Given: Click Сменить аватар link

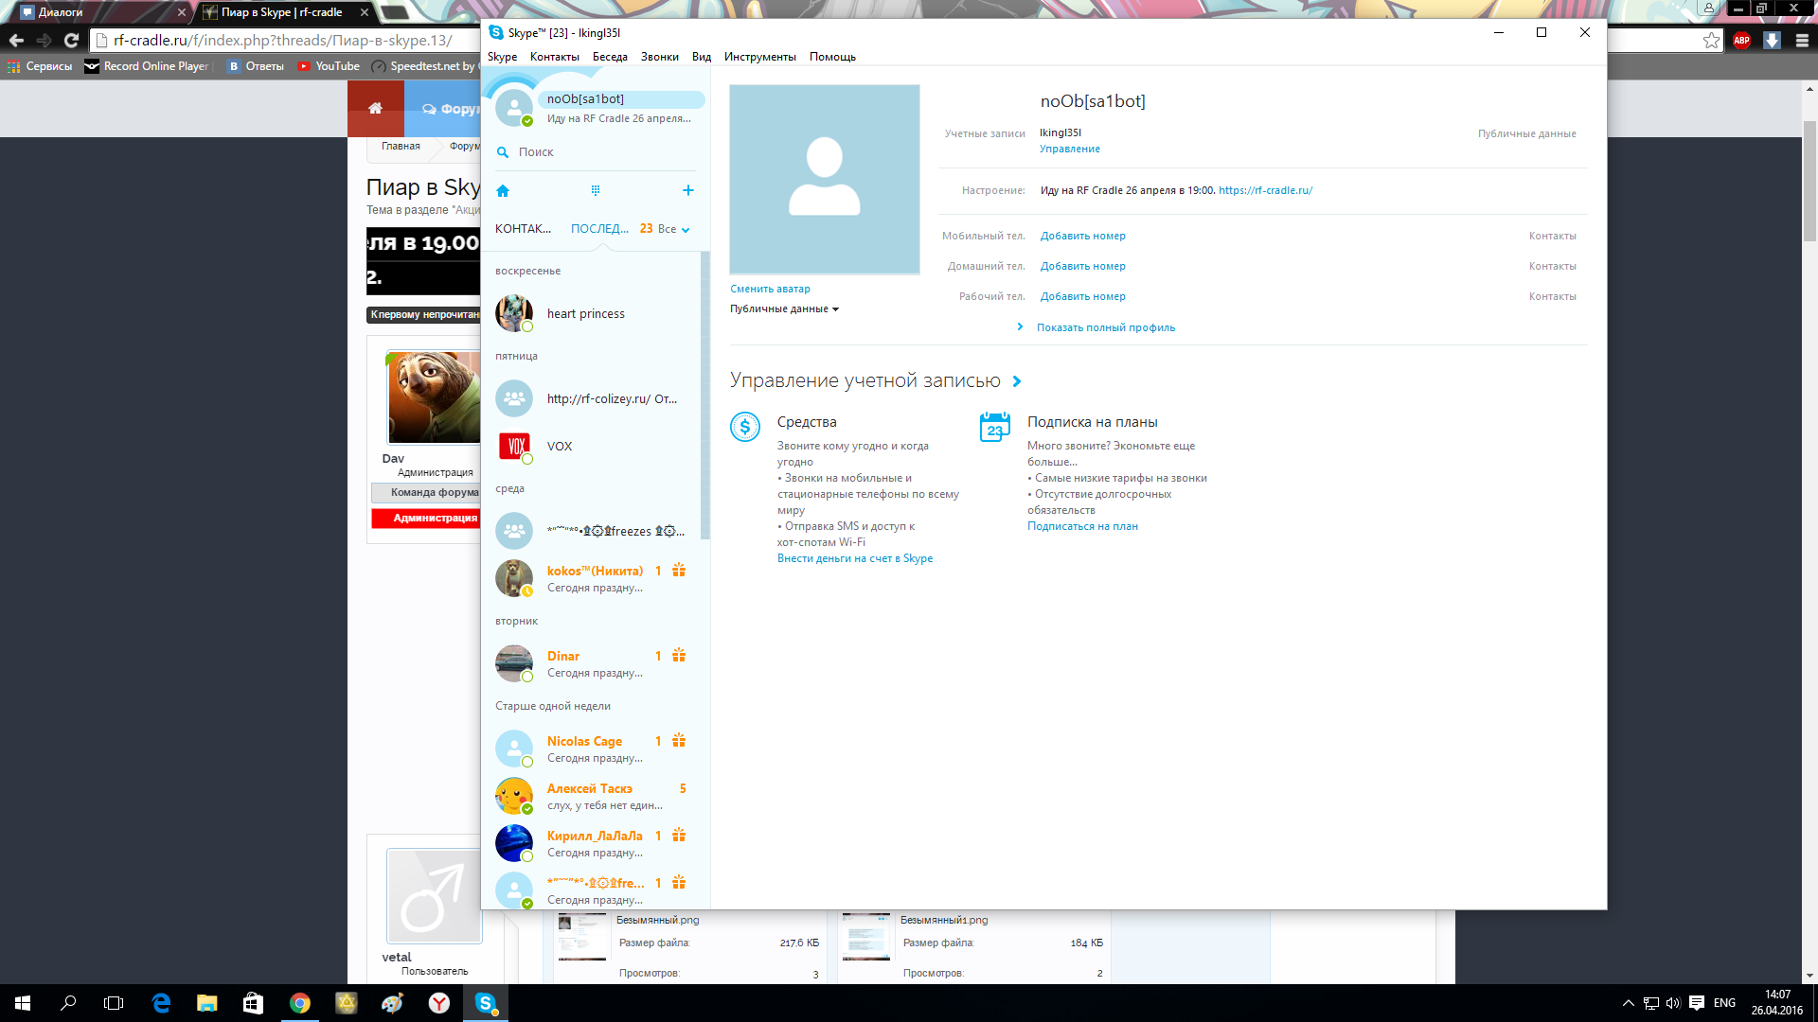Looking at the screenshot, I should tap(770, 289).
